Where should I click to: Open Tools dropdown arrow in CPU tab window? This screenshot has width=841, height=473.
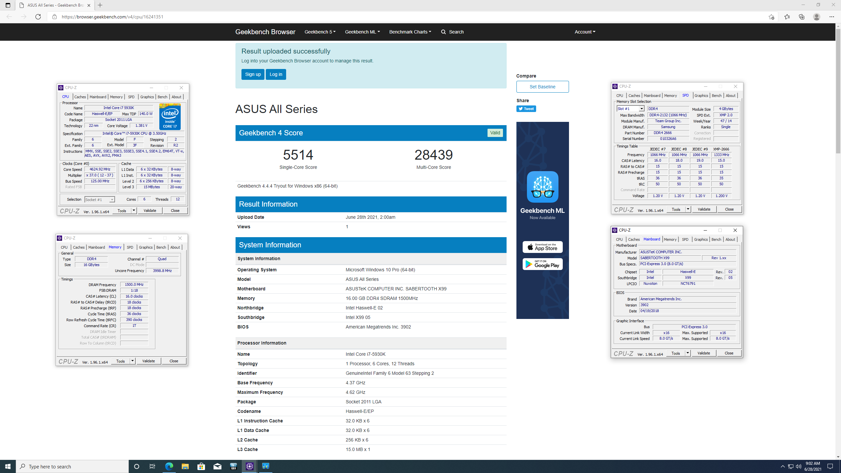(134, 211)
